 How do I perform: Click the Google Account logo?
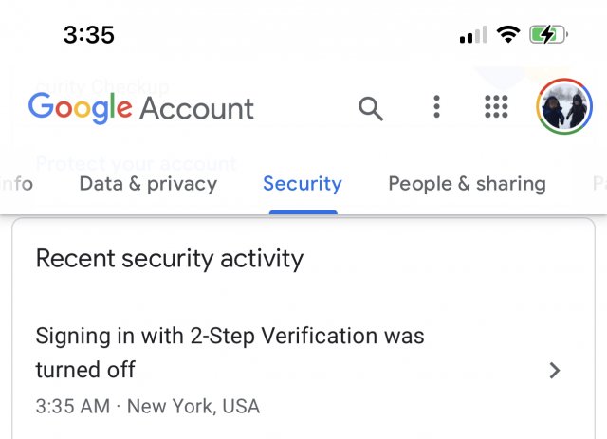pos(140,107)
